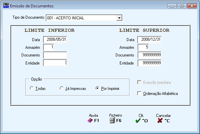Expand the Tipo de Documento dropdown arrow

click(119, 18)
